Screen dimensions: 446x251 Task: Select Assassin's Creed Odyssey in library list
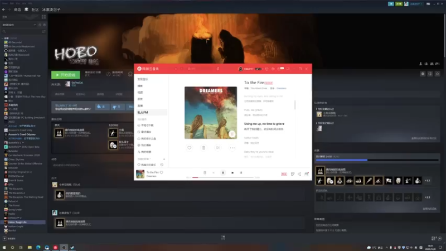pos(22,134)
